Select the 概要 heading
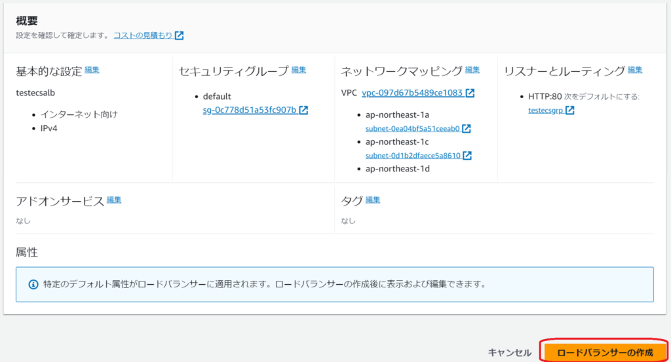This screenshot has width=671, height=362. point(27,20)
